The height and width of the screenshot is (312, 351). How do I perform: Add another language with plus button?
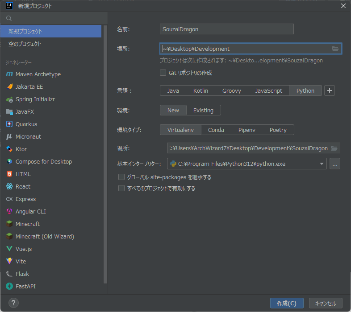coord(330,90)
